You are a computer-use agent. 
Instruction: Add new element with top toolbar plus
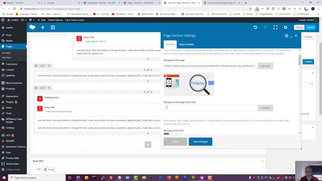click(x=43, y=27)
